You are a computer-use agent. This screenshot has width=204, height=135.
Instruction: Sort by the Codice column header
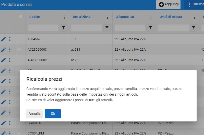click(34, 17)
